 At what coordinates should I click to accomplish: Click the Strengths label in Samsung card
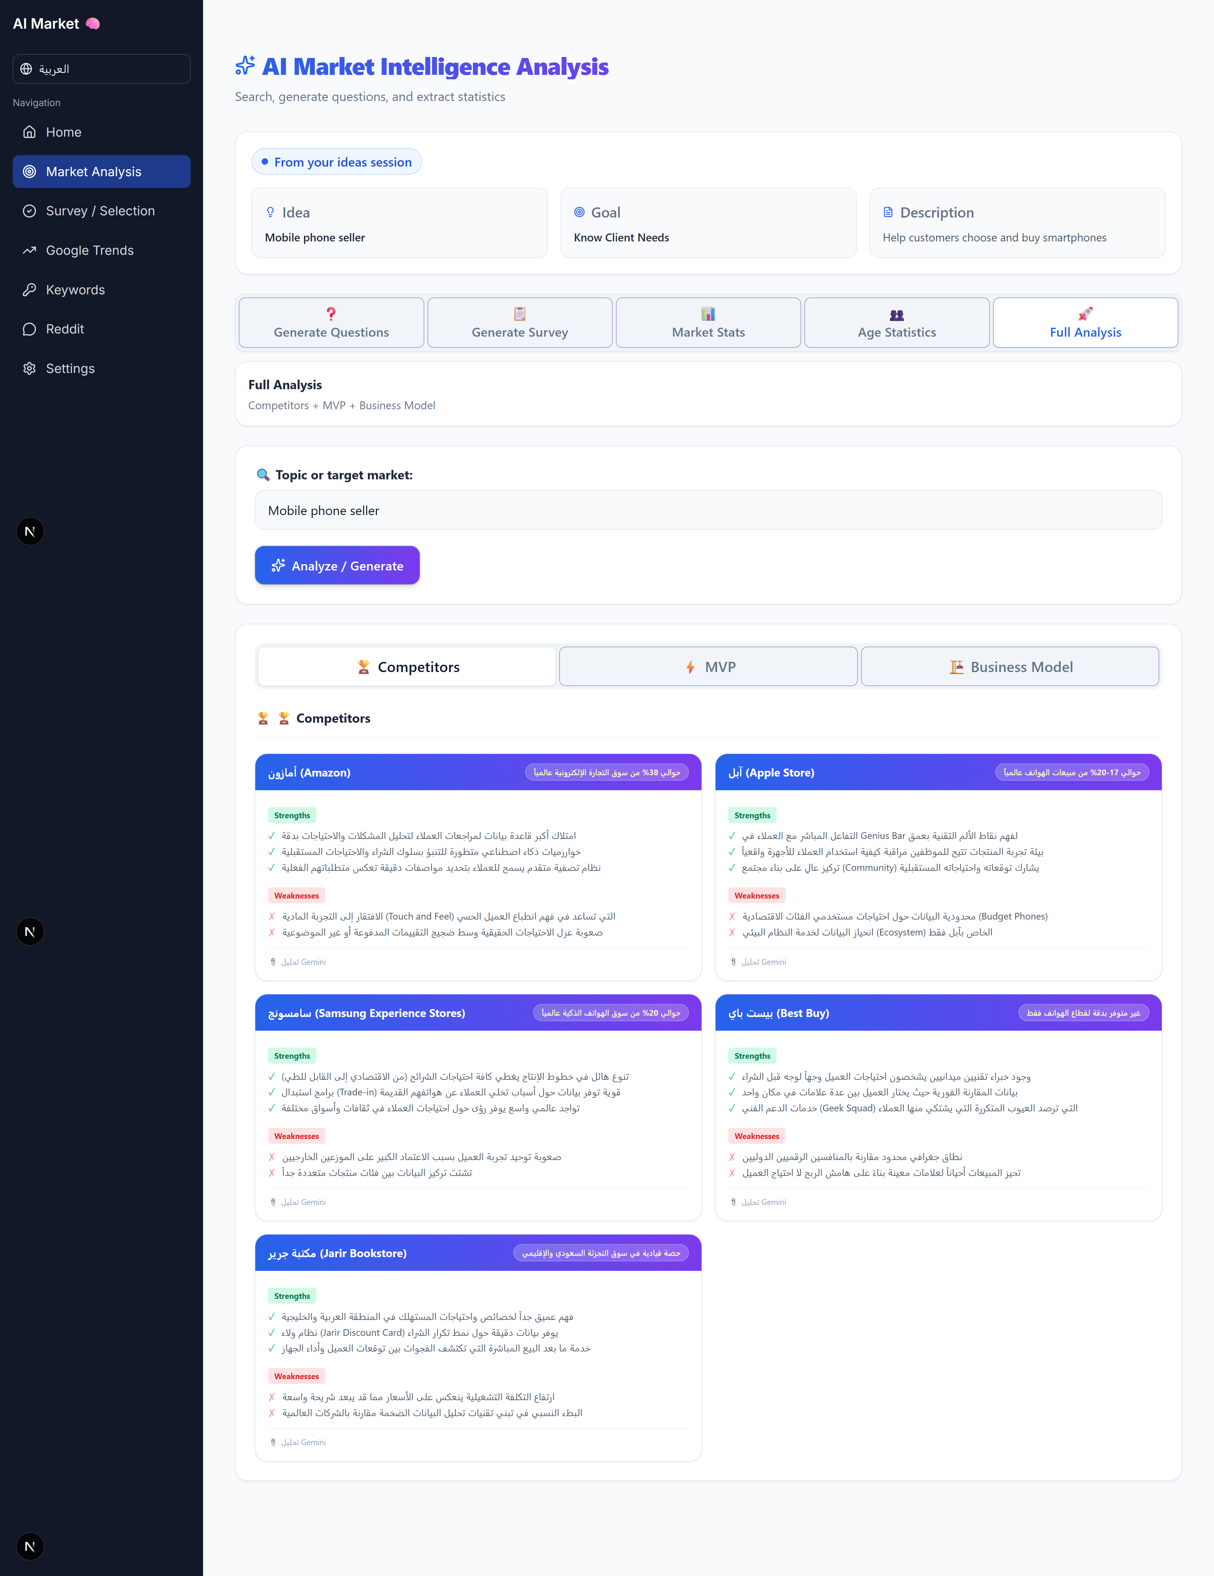pyautogui.click(x=292, y=1056)
